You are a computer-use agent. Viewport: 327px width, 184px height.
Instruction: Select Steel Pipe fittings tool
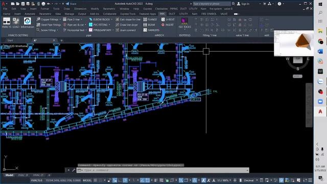point(49,25)
